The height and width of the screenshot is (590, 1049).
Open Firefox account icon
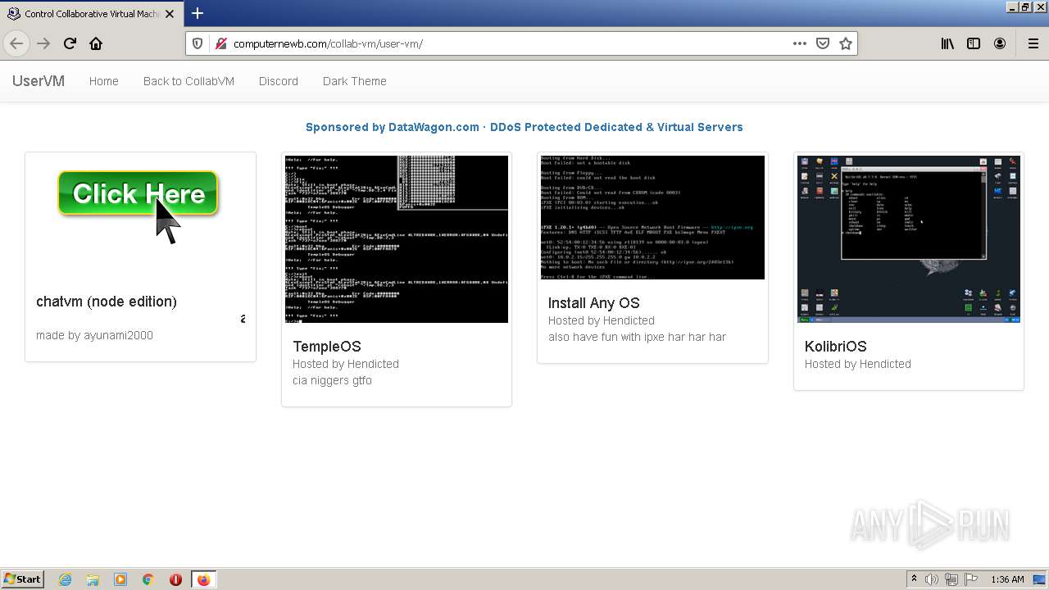pos(1000,43)
